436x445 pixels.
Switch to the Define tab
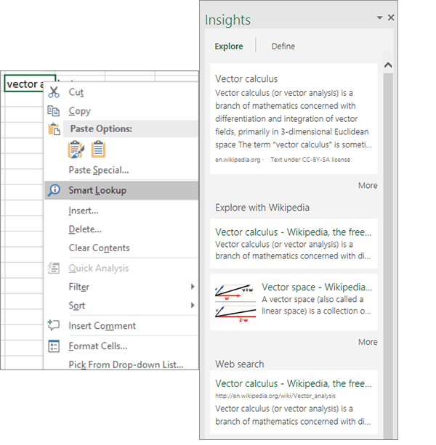pos(283,46)
